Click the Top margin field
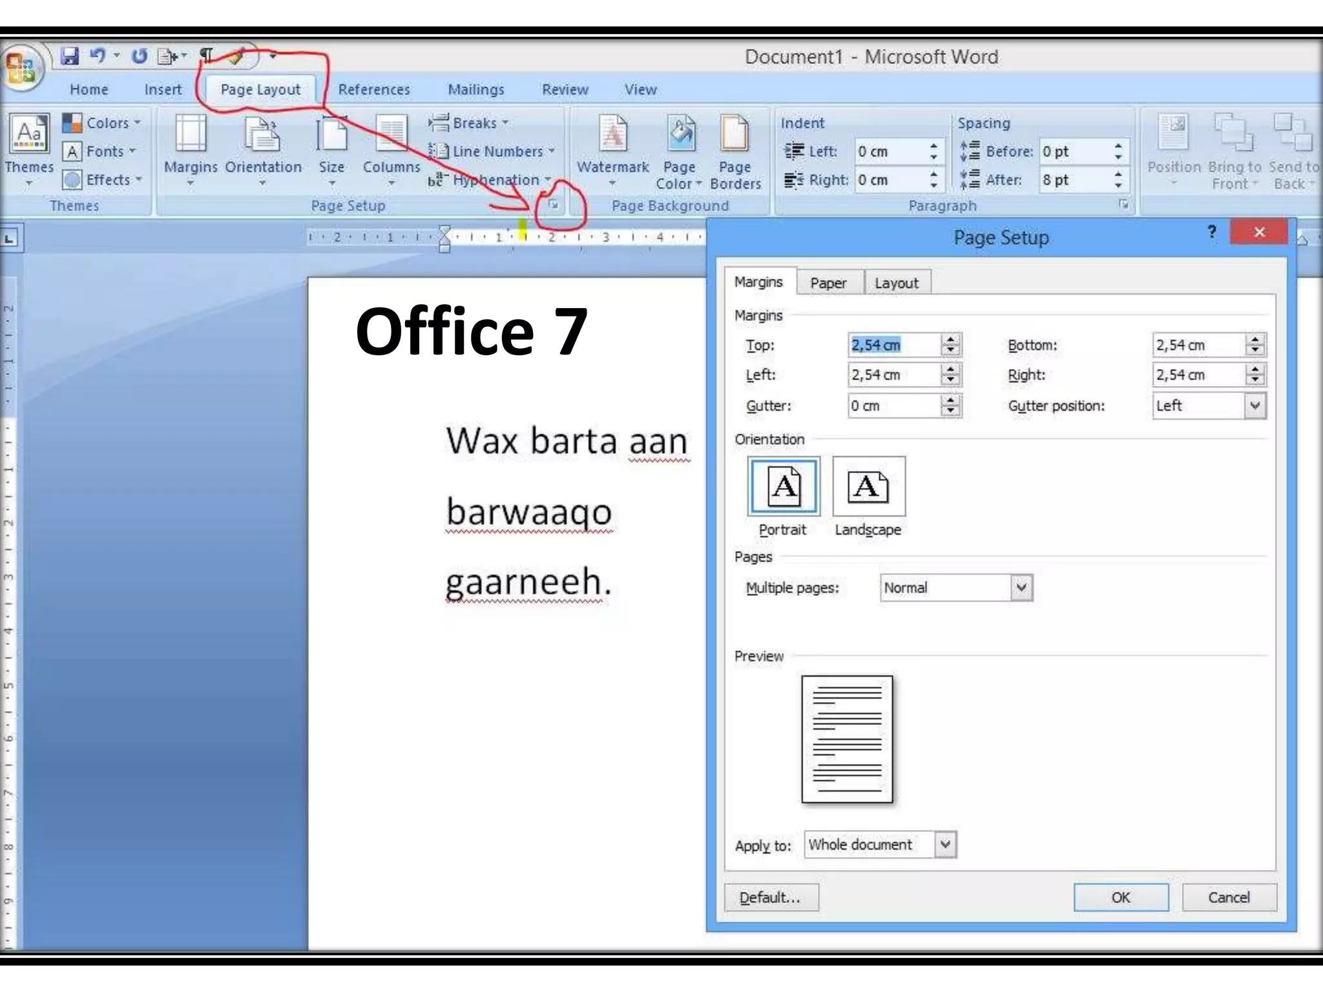The height and width of the screenshot is (992, 1323). coord(894,345)
